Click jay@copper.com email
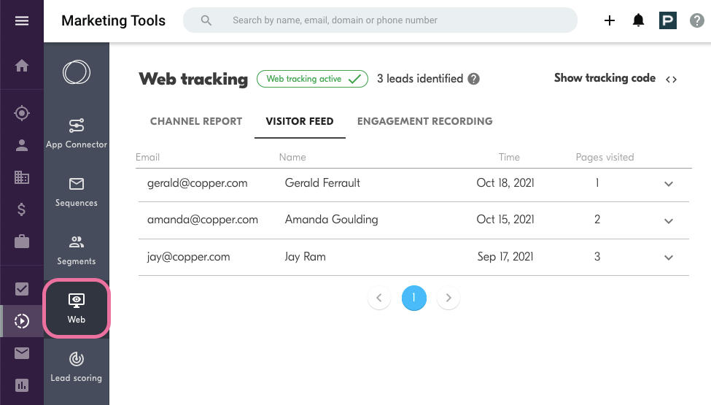Viewport: 711px width, 405px height. 188,257
